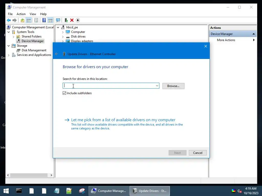Switch to Update Drivers taskbar button
The height and width of the screenshot is (196, 262).
coord(149,191)
